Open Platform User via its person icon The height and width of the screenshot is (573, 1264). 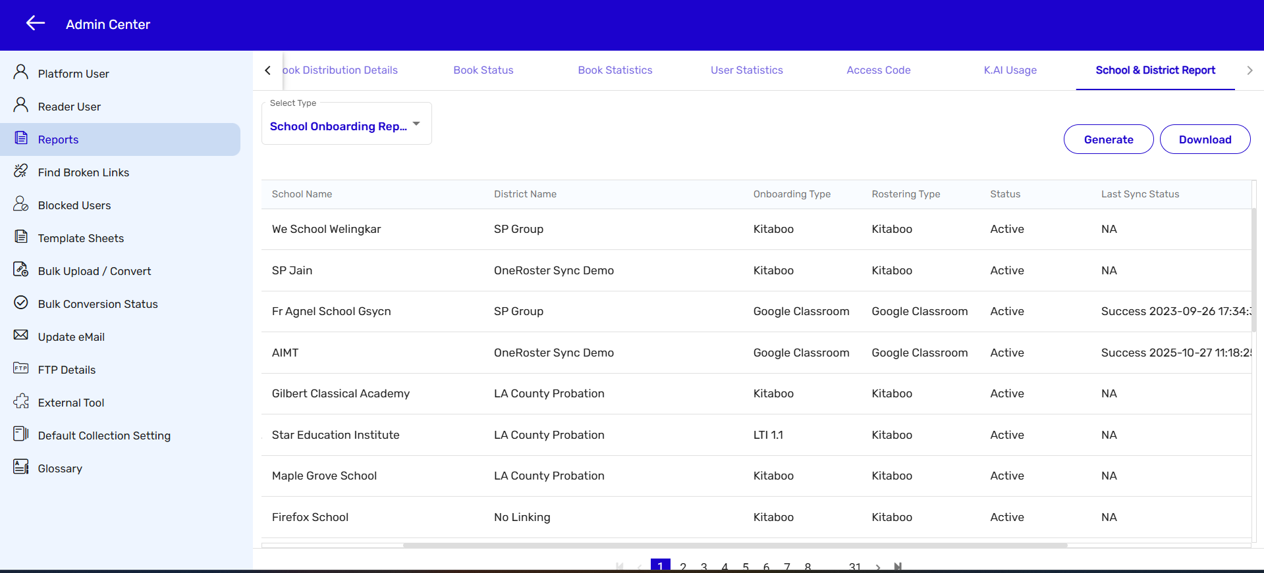tap(21, 72)
